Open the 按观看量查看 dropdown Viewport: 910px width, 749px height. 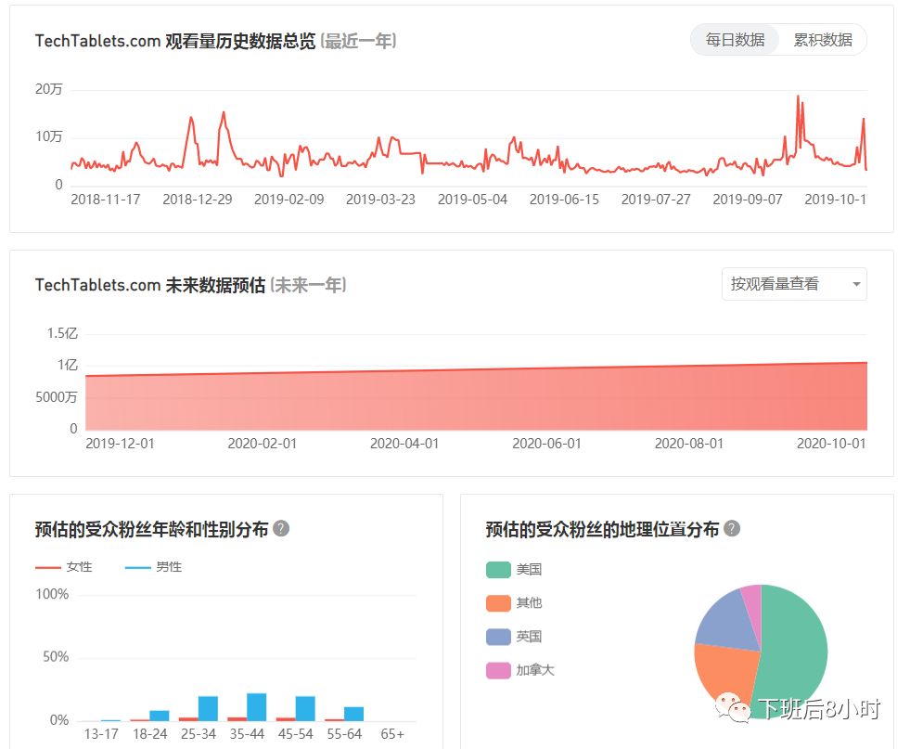tap(794, 284)
